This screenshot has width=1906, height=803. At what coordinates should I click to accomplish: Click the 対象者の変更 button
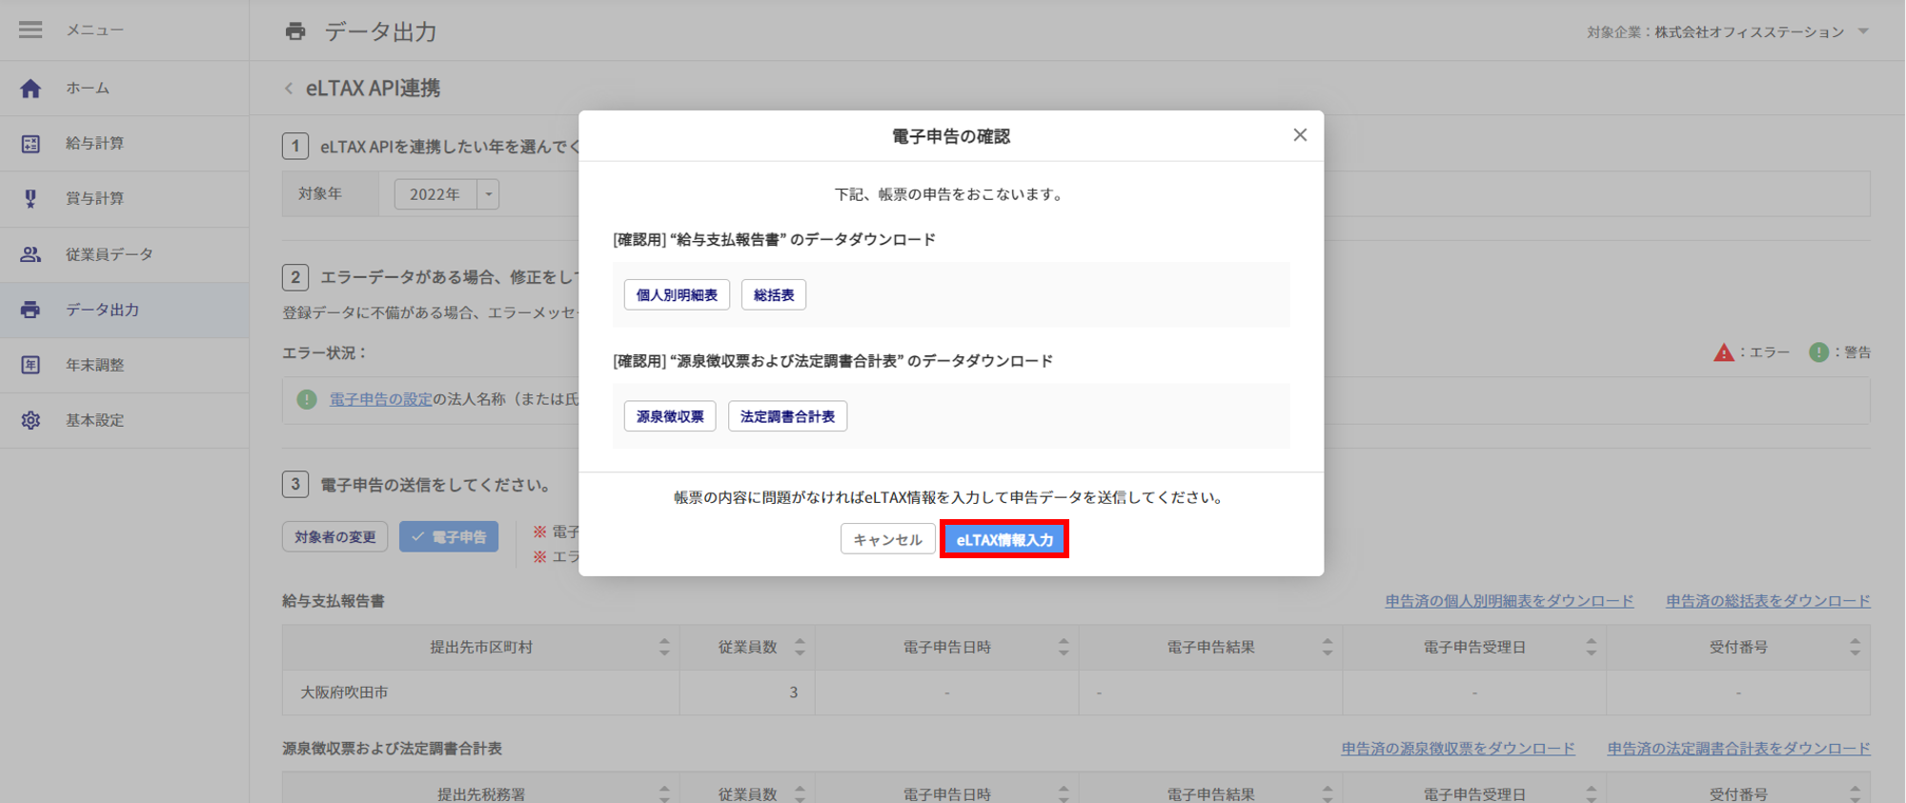335,537
